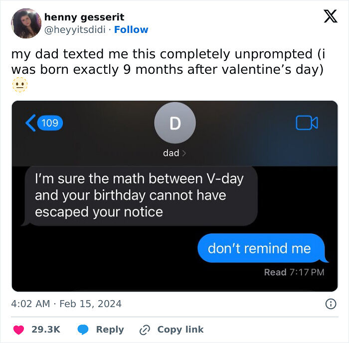This screenshot has width=349, height=343.
Task: Tap the gray D contact avatar
Action: pyautogui.click(x=175, y=123)
